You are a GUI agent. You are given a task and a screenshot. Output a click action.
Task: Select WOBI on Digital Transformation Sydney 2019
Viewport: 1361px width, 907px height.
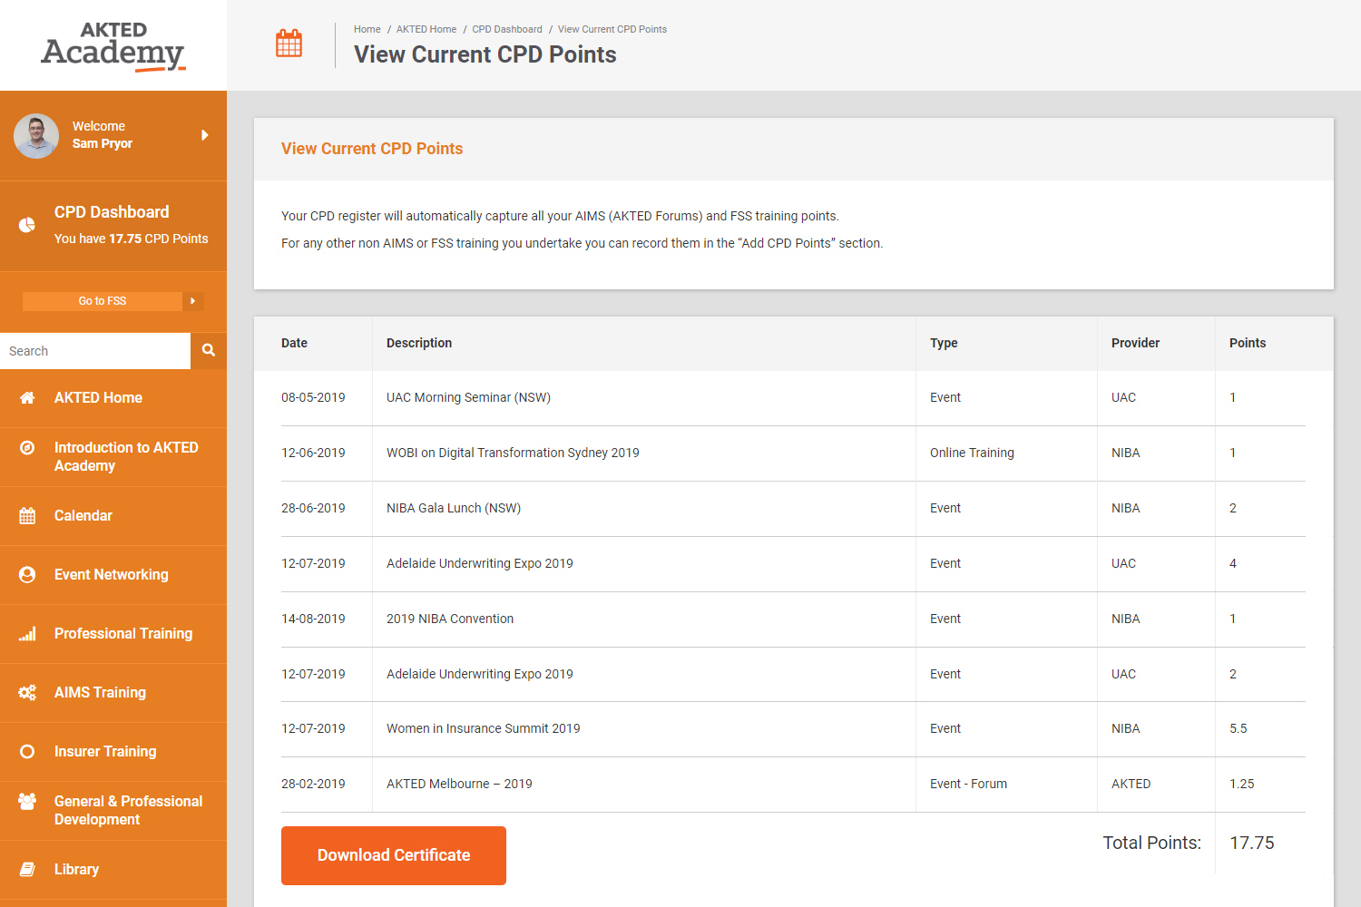(513, 453)
